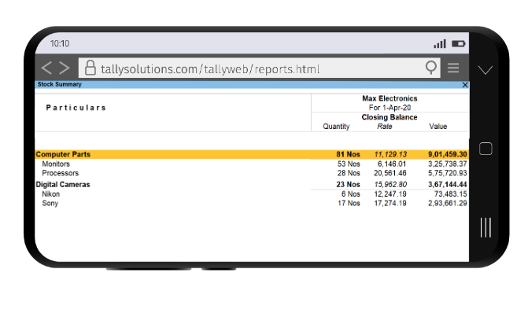The width and height of the screenshot is (528, 313).
Task: Click the Digital Cameras value 3,67,144.44
Action: (448, 185)
